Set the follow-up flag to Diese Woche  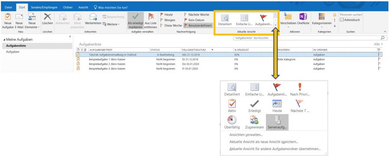point(171,26)
